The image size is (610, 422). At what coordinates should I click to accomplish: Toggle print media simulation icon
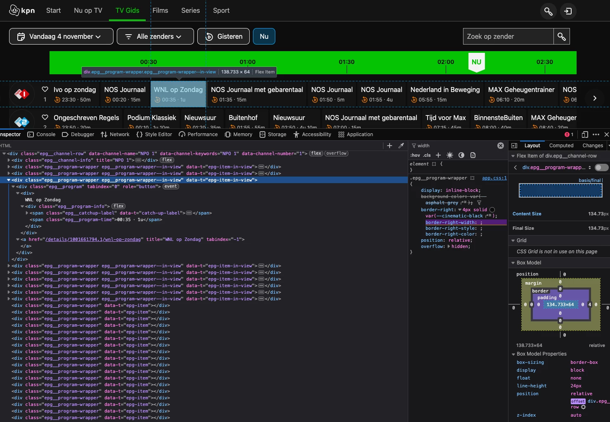point(473,155)
